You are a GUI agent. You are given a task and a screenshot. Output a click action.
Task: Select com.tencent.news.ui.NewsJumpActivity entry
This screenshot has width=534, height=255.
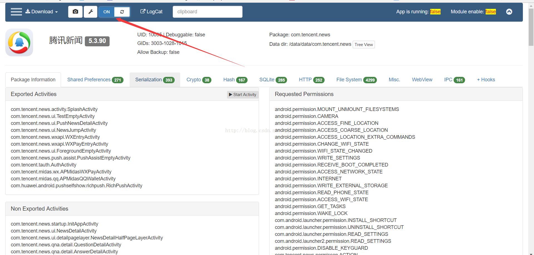click(53, 130)
